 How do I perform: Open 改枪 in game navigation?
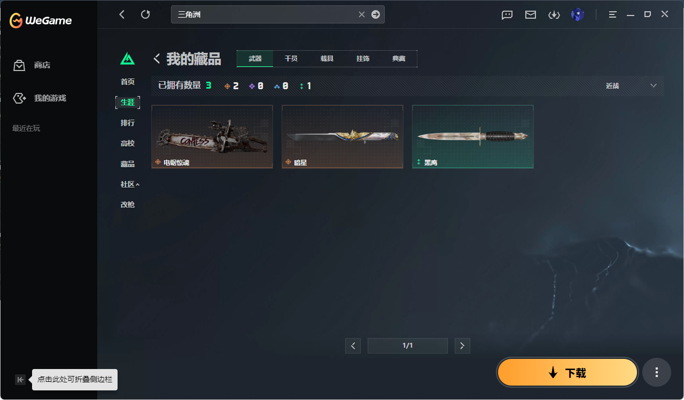(x=128, y=205)
